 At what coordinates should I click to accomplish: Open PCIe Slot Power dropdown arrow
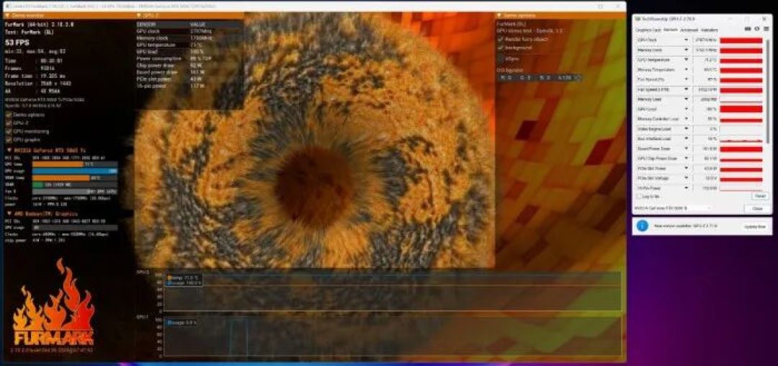pyautogui.click(x=687, y=169)
